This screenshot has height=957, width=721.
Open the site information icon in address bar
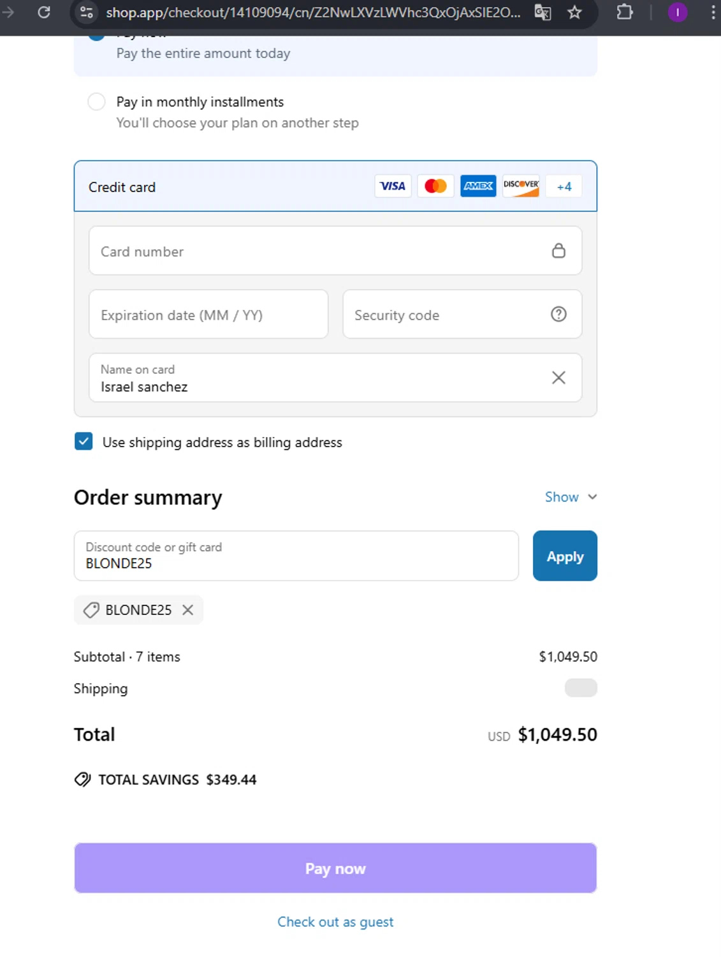tap(87, 12)
